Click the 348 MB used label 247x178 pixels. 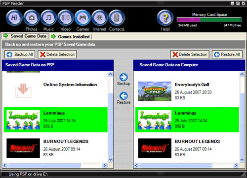pos(187,25)
